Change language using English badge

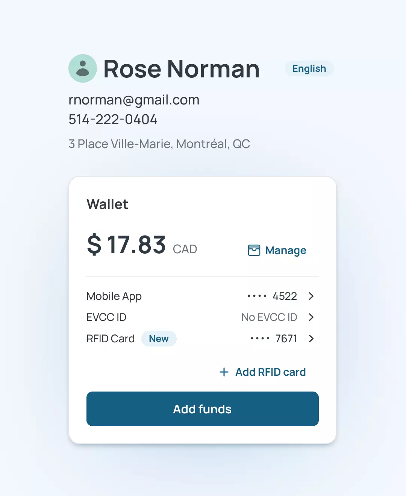coord(309,68)
